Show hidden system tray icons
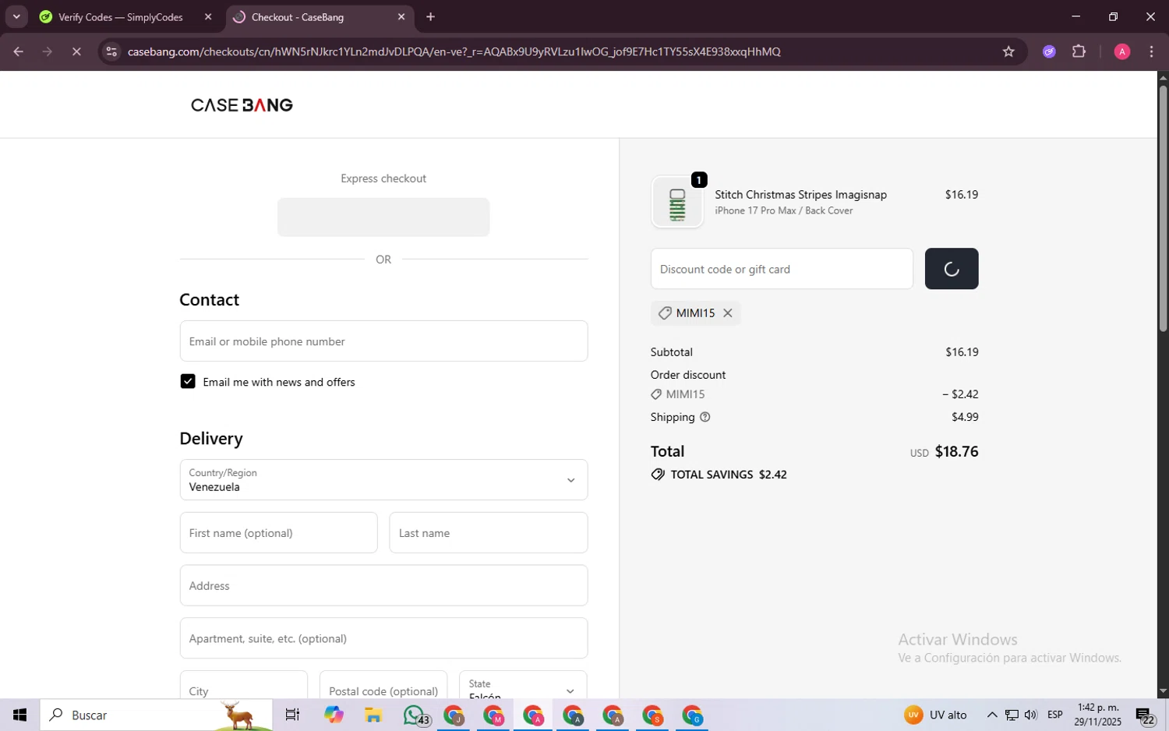This screenshot has width=1169, height=731. tap(992, 715)
